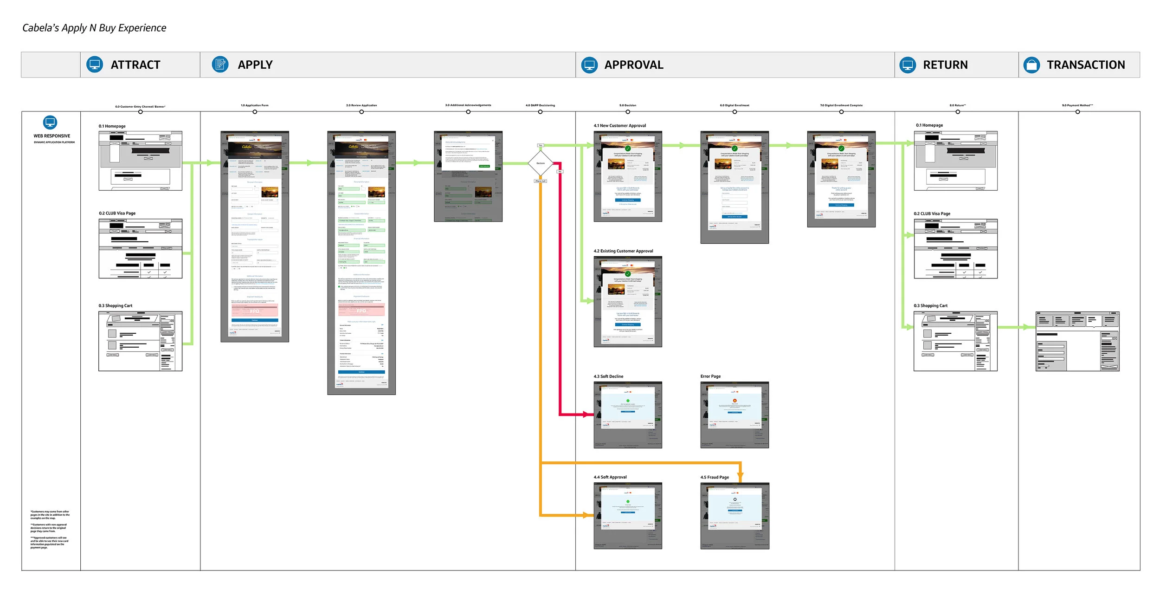
Task: Select the APPLY stage header
Action: (x=388, y=65)
